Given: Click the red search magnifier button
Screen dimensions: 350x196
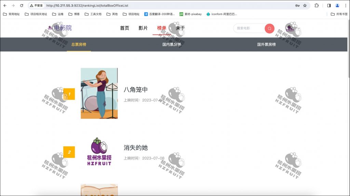Looking at the screenshot, I should point(269,28).
